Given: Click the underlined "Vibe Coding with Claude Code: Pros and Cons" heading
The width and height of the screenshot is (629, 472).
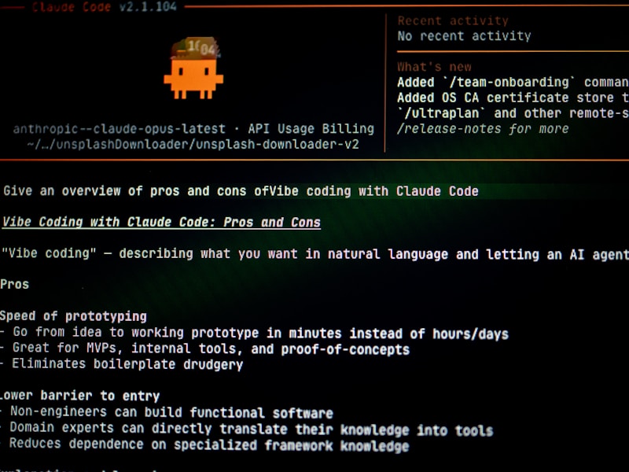Looking at the screenshot, I should (161, 223).
